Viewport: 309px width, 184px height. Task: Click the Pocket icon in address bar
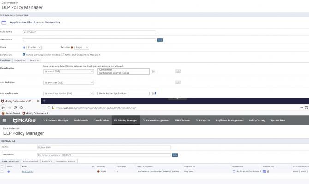point(306,108)
